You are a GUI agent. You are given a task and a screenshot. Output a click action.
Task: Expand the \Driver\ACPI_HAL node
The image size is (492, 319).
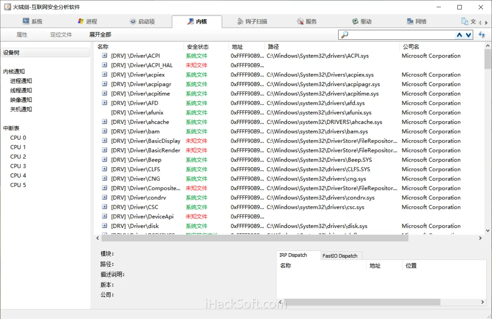coord(104,65)
